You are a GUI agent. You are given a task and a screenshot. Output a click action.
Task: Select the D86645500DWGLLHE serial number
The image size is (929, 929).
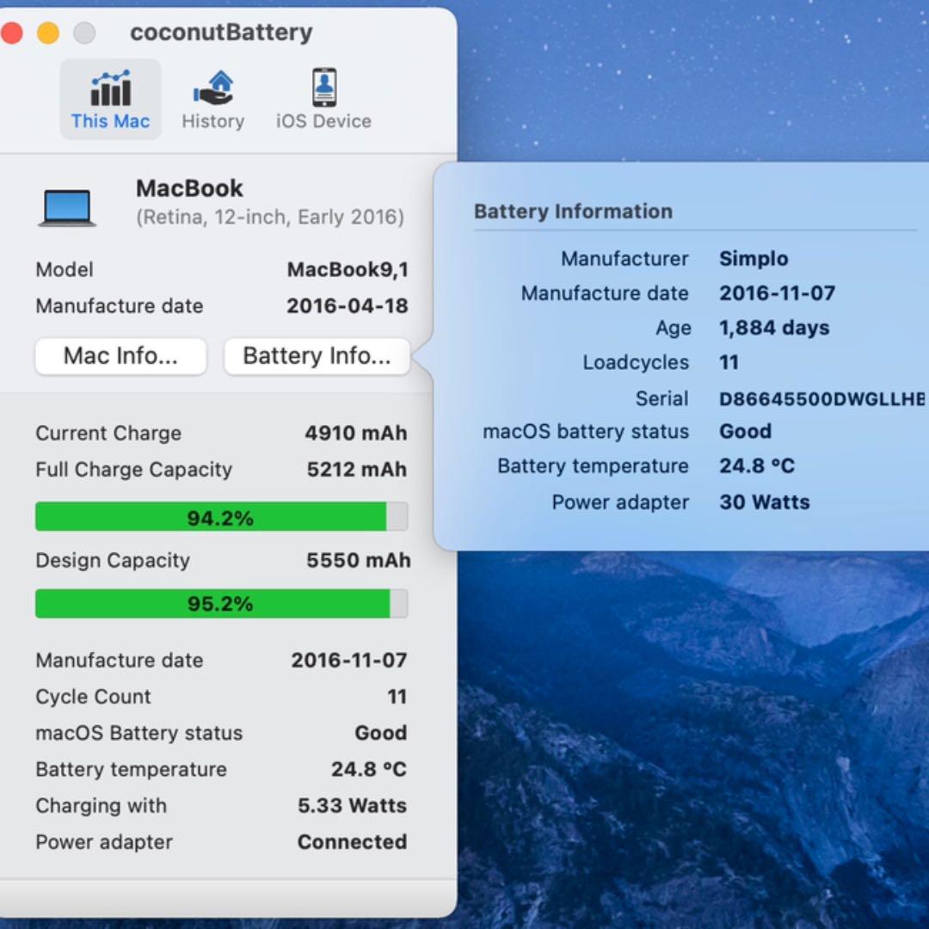click(822, 399)
